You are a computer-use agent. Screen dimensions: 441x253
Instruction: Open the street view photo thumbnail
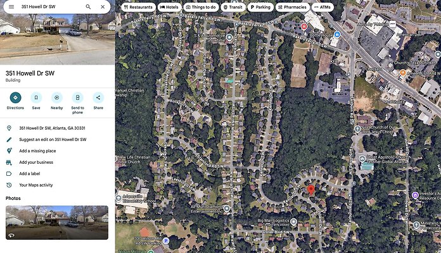pos(57,223)
